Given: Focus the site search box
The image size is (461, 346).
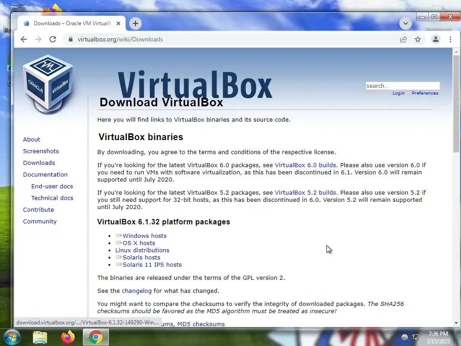Looking at the screenshot, I should 403,86.
